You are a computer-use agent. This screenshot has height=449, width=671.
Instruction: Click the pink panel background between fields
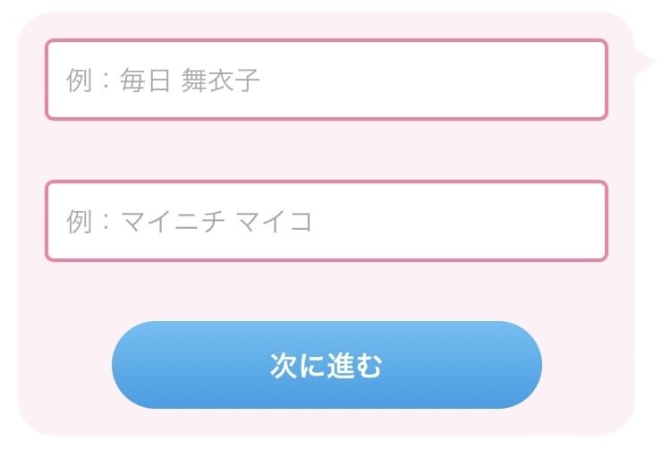point(327,150)
